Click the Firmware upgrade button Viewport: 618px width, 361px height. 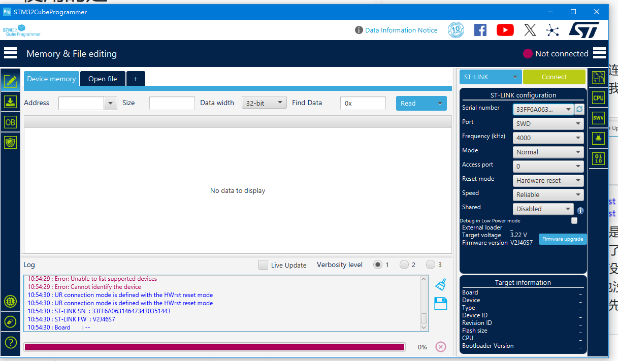(563, 239)
